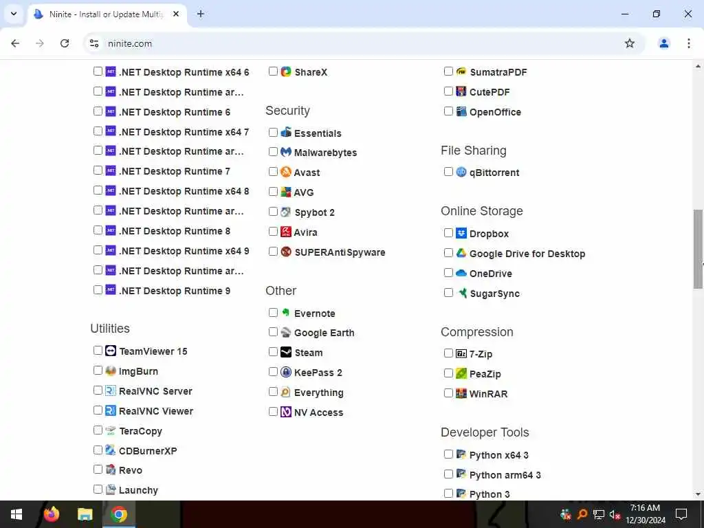Click the Everything search icon
This screenshot has width=704, height=528.
[286, 392]
